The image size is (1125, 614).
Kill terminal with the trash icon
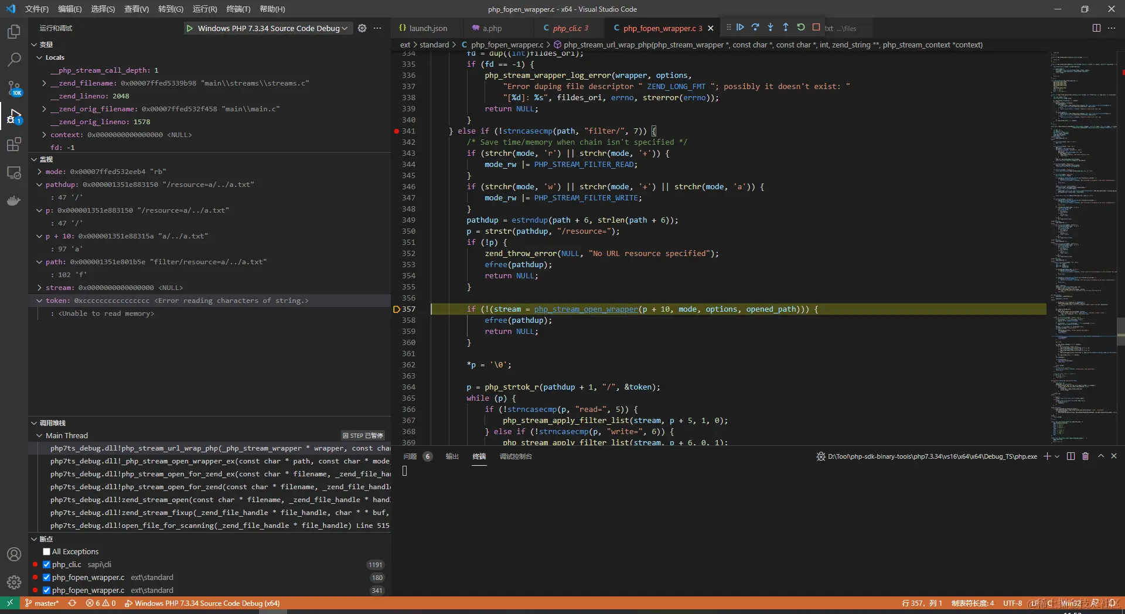(x=1085, y=456)
